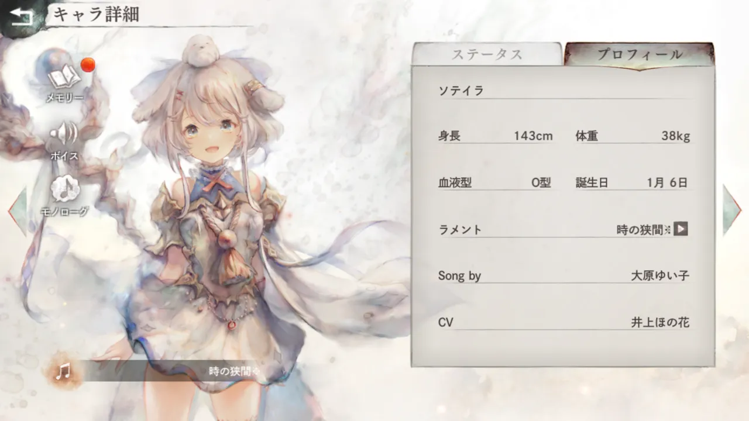Click the weight value 38kg
749x421 pixels.
point(676,136)
